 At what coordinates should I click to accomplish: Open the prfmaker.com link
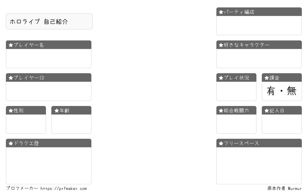pos(64,189)
